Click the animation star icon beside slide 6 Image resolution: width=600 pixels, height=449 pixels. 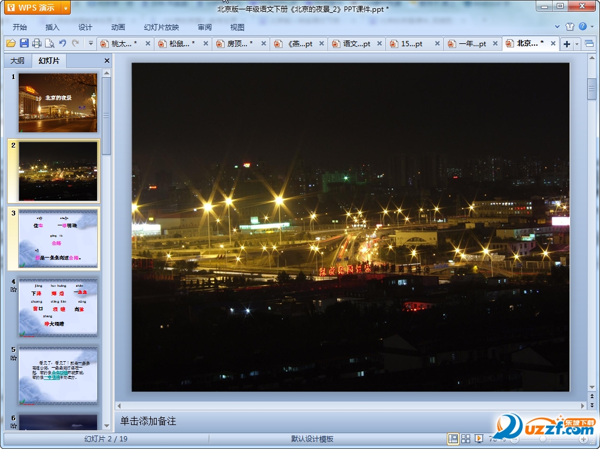[13, 426]
